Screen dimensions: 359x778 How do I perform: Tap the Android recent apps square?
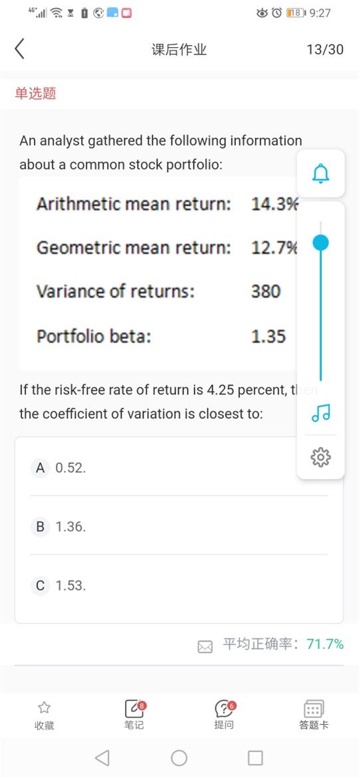coord(255,757)
